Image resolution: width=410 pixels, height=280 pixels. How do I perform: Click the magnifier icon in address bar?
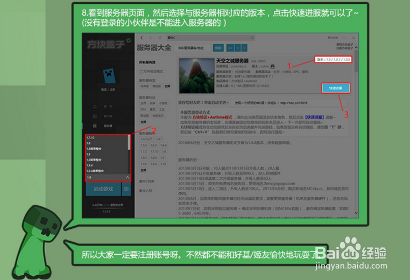(252, 38)
